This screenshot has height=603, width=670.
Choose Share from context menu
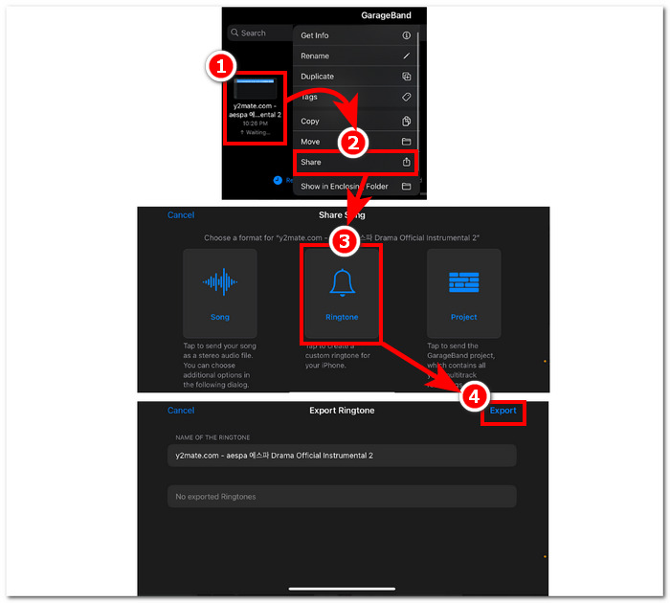pos(355,162)
